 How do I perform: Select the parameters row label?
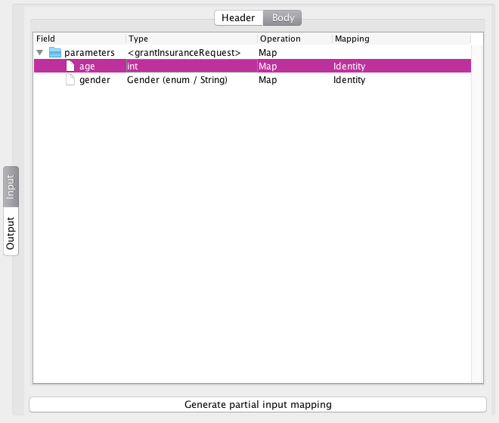pyautogui.click(x=89, y=52)
